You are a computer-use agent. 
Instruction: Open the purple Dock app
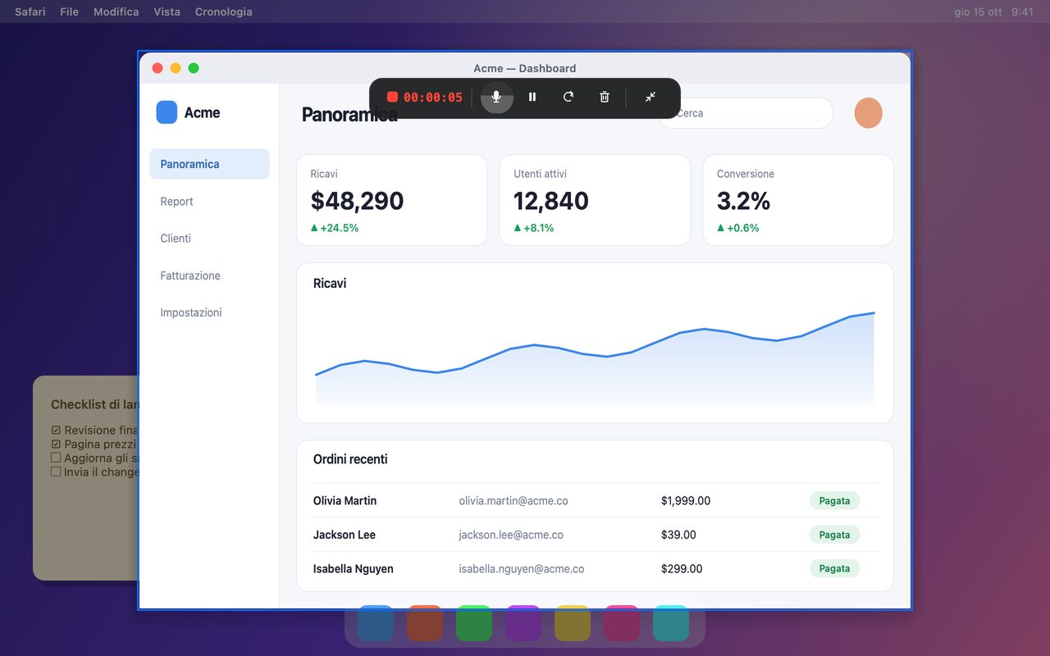pyautogui.click(x=523, y=623)
